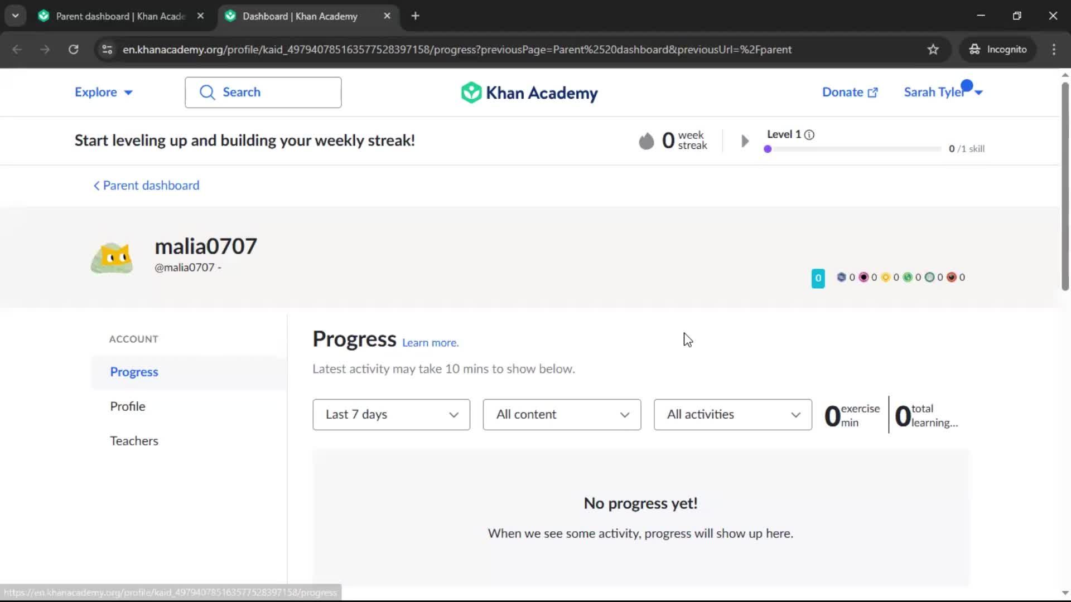Open the Donate link
The image size is (1071, 602).
tap(850, 93)
